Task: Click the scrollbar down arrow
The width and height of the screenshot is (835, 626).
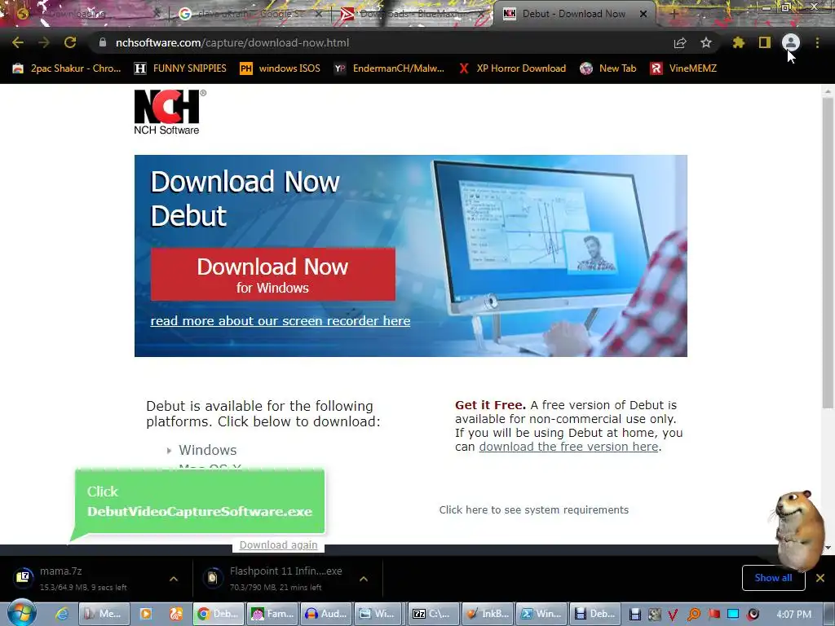Action: click(828, 547)
